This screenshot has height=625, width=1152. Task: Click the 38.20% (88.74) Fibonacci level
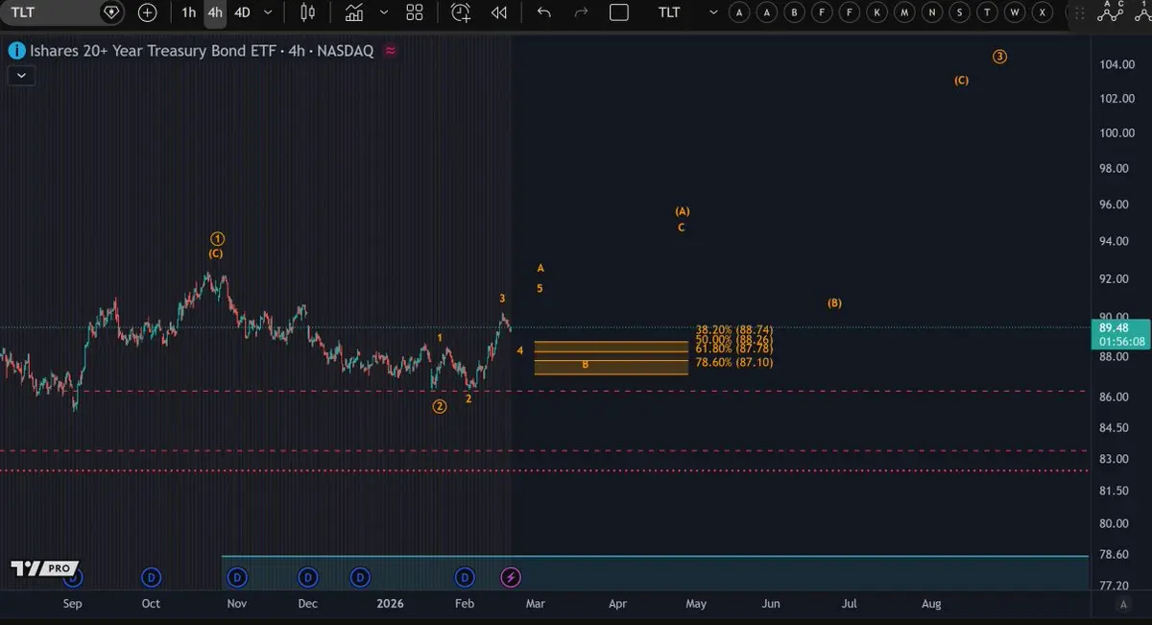tap(734, 329)
